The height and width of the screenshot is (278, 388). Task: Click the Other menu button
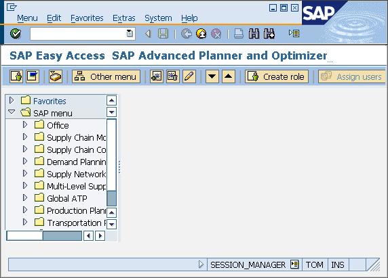tap(106, 76)
